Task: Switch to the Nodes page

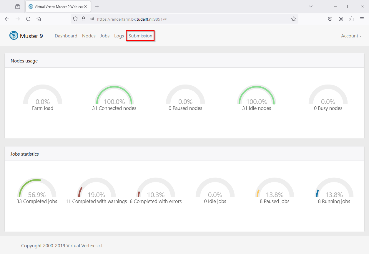Action: (89, 36)
